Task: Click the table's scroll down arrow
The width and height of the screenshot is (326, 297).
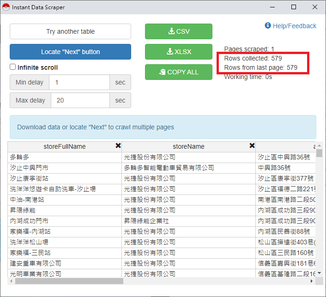Action: pyautogui.click(x=319, y=273)
